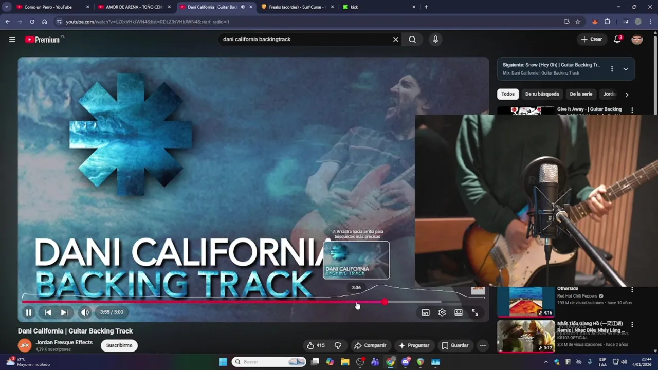Open the browser home page
This screenshot has width=658, height=370.
(x=44, y=22)
